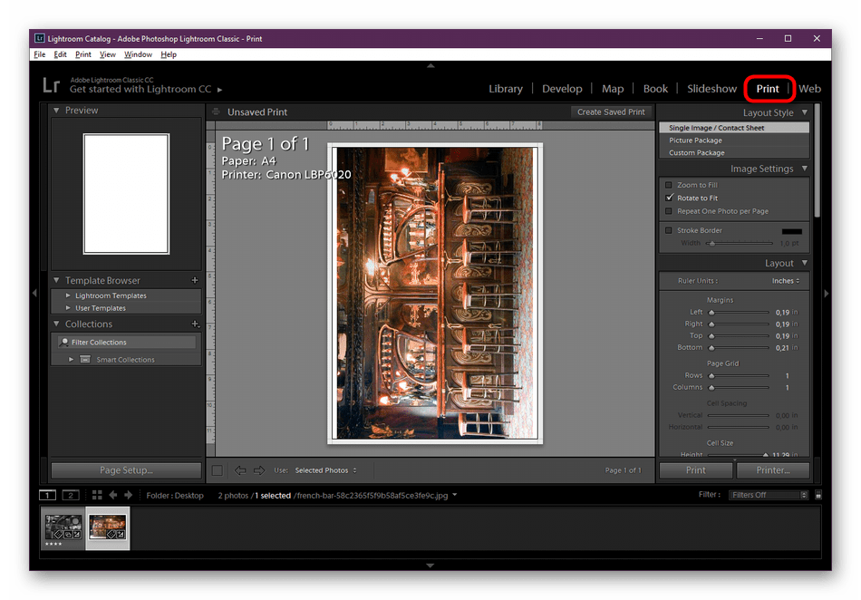This screenshot has width=861, height=600.
Task: Enable Repeat One Photo per Page
Action: [668, 211]
